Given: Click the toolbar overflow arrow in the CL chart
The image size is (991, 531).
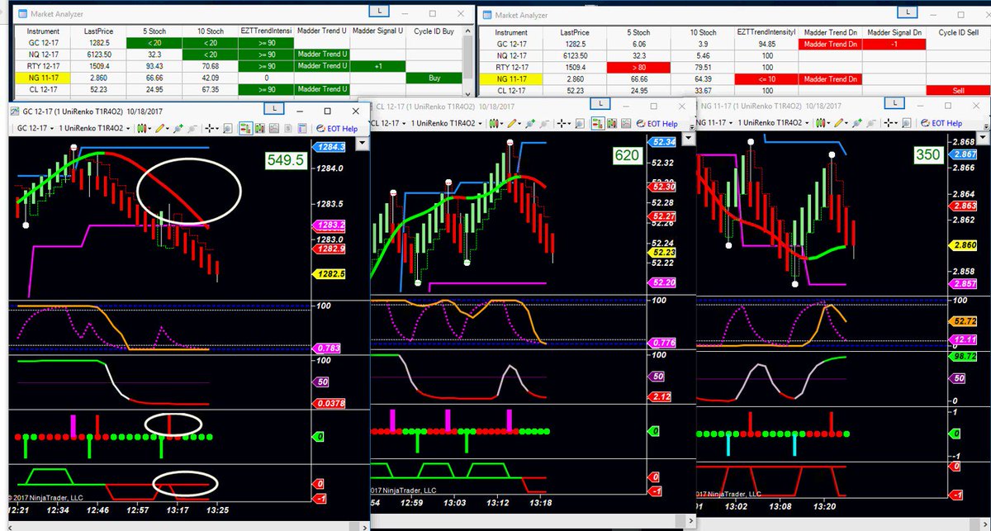Looking at the screenshot, I should click(692, 128).
